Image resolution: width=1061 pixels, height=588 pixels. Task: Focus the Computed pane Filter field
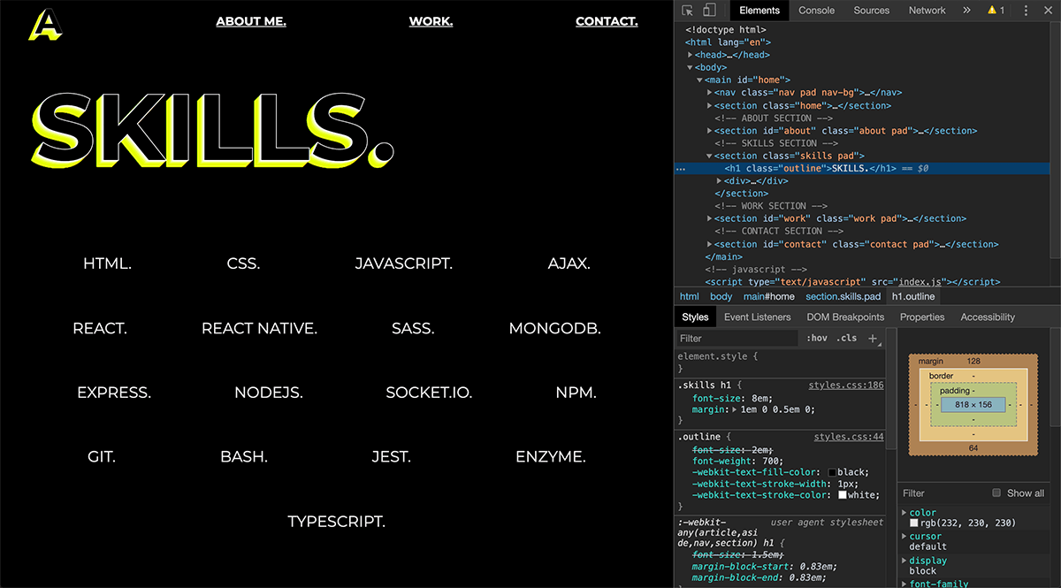tap(942, 493)
